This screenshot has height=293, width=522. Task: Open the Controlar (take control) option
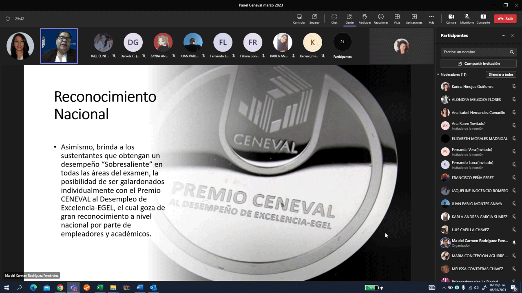[299, 19]
